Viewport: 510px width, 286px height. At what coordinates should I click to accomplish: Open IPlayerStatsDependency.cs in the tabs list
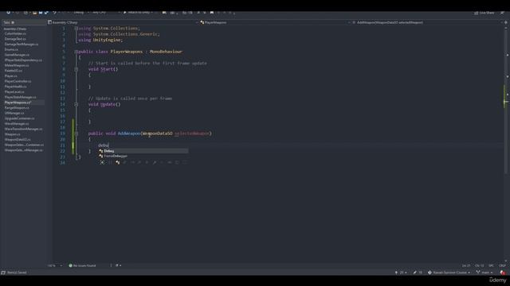pos(23,60)
